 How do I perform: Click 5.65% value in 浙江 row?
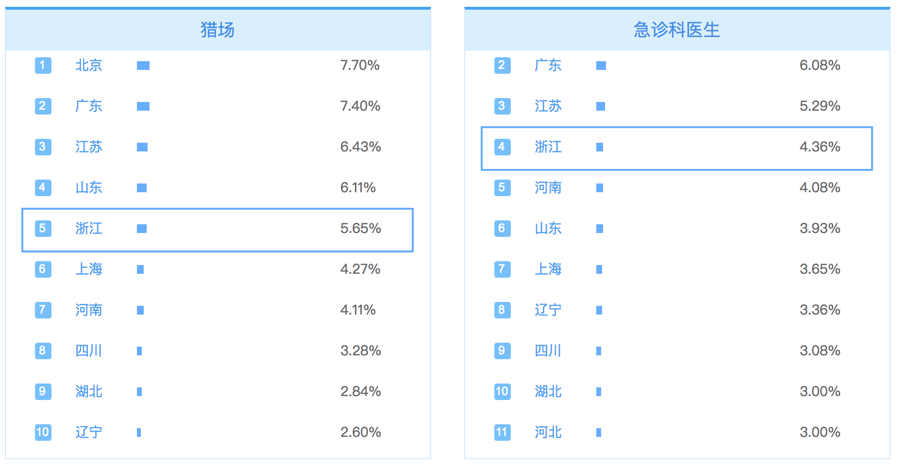click(360, 228)
